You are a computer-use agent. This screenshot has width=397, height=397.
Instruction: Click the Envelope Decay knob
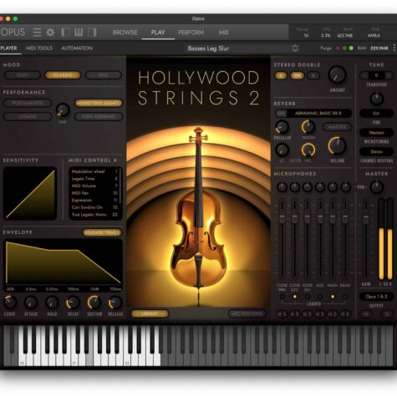point(73,303)
